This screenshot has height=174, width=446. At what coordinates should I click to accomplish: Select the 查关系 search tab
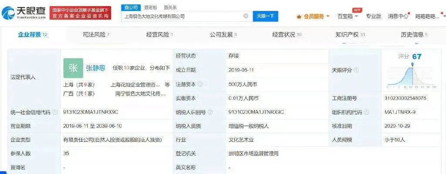(170, 7)
